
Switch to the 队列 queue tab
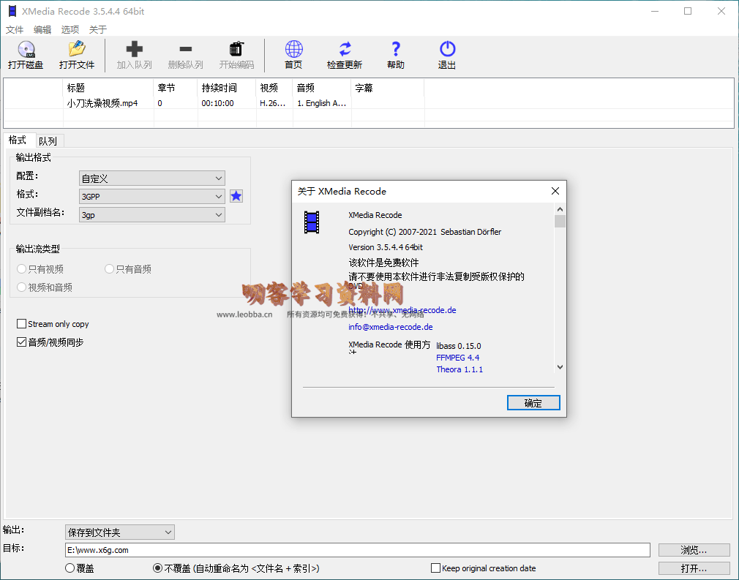click(x=48, y=141)
